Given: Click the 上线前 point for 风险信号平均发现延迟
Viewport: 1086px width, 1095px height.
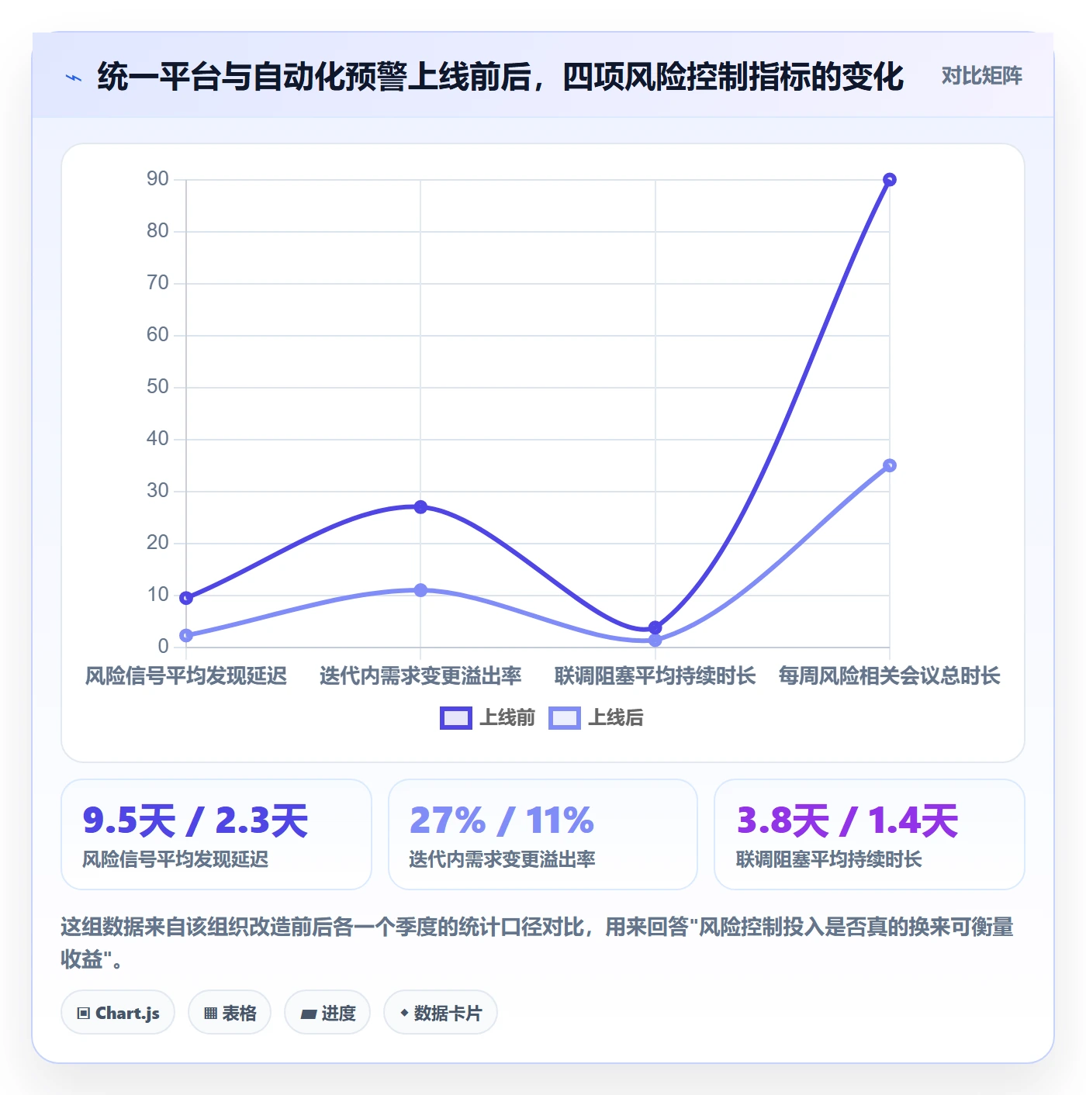Looking at the screenshot, I should [186, 598].
